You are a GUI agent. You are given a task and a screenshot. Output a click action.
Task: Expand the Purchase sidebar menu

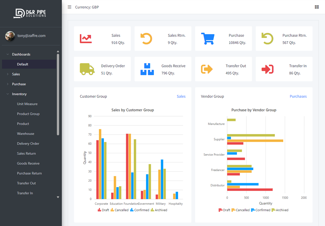pos(19,84)
